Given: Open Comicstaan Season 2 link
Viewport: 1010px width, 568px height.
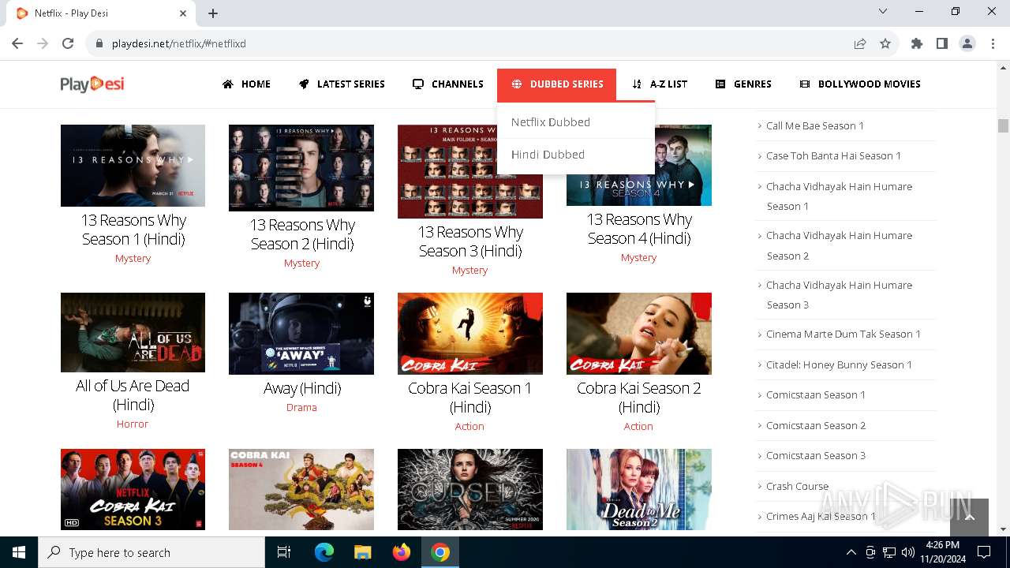Looking at the screenshot, I should click(816, 425).
